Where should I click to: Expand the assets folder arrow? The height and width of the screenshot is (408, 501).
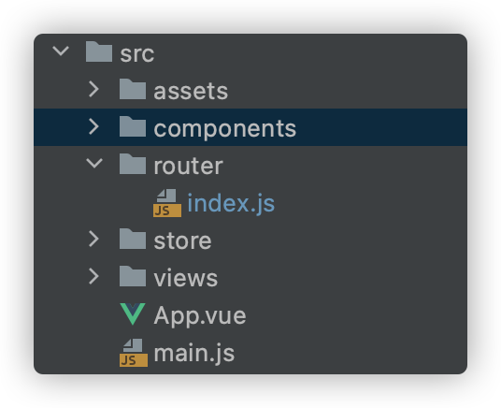click(x=93, y=89)
